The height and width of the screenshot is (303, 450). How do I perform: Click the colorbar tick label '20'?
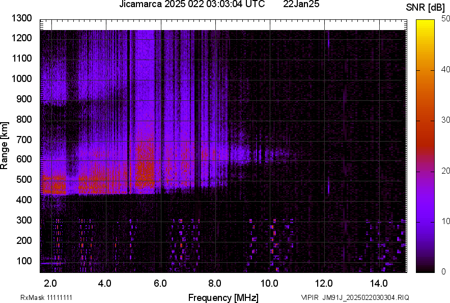(446, 171)
